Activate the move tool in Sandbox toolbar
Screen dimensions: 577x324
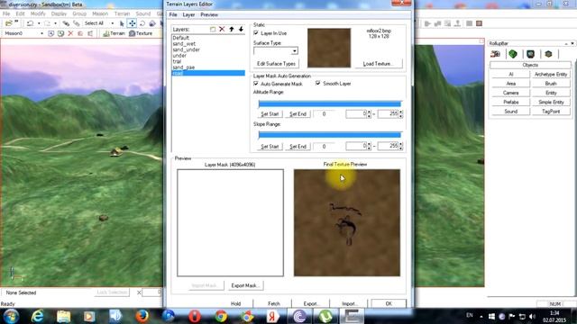[132, 23]
